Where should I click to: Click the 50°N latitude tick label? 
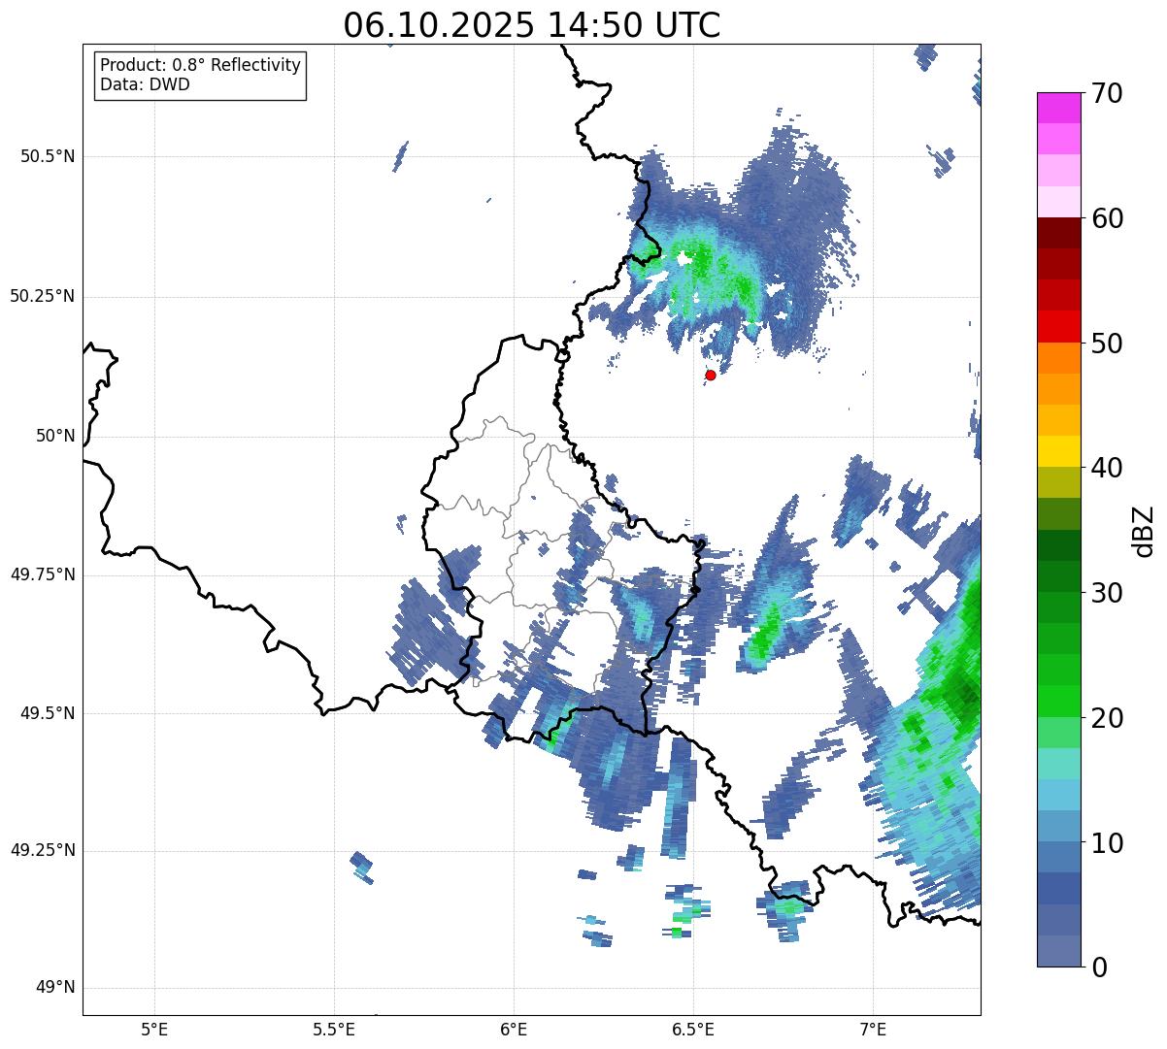(55, 436)
